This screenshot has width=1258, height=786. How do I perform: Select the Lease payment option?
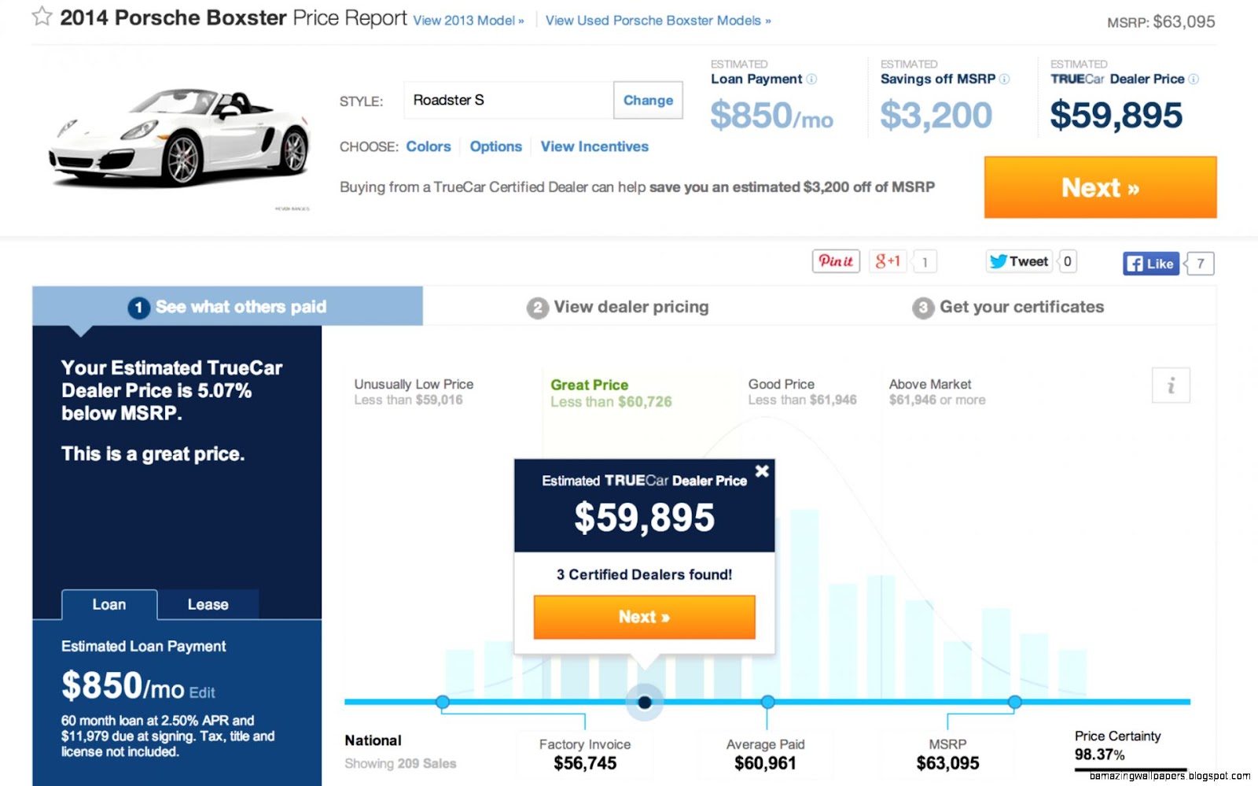[x=208, y=604]
